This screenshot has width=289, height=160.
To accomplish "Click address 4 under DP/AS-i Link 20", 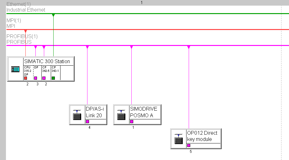I will (x=89, y=127).
